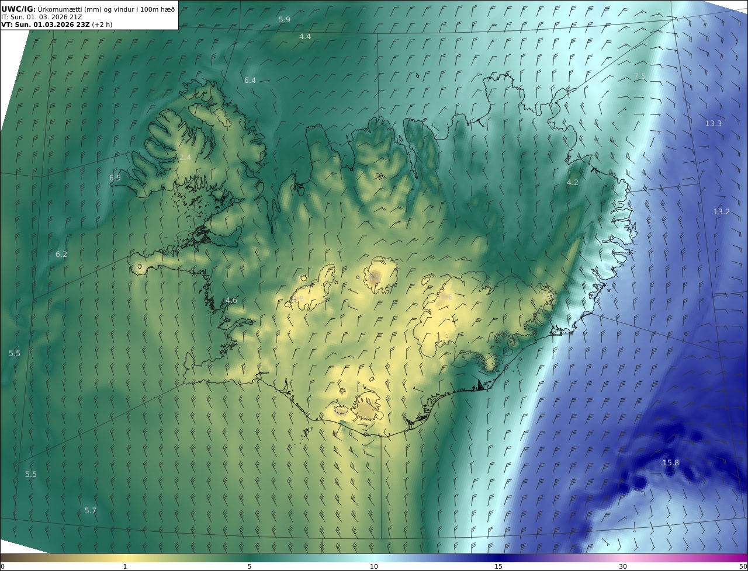748x571 pixels.
Task: Click the UWC/IG map title text
Action: 88,9
